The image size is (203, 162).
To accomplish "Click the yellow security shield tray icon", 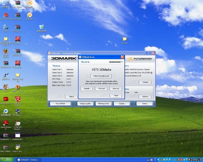I will click(x=164, y=160).
